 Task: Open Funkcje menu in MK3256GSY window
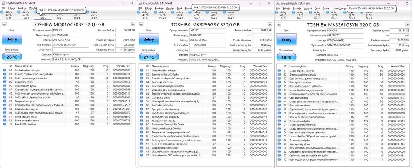pyautogui.click(x=159, y=8)
